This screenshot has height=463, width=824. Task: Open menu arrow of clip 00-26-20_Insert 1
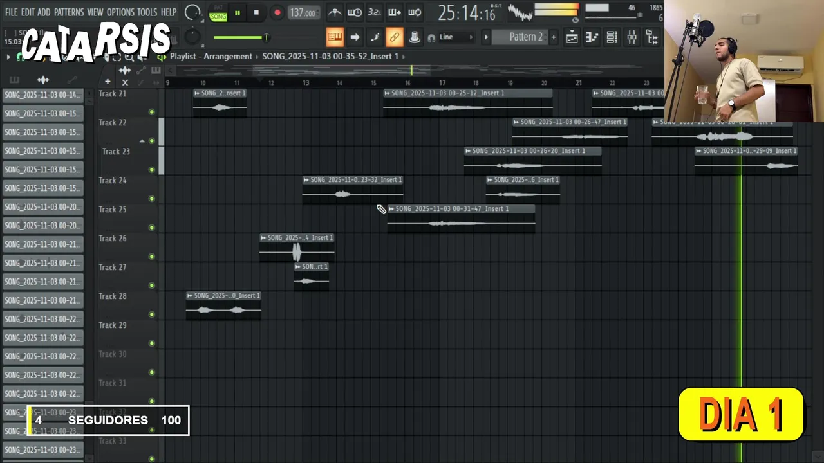468,151
